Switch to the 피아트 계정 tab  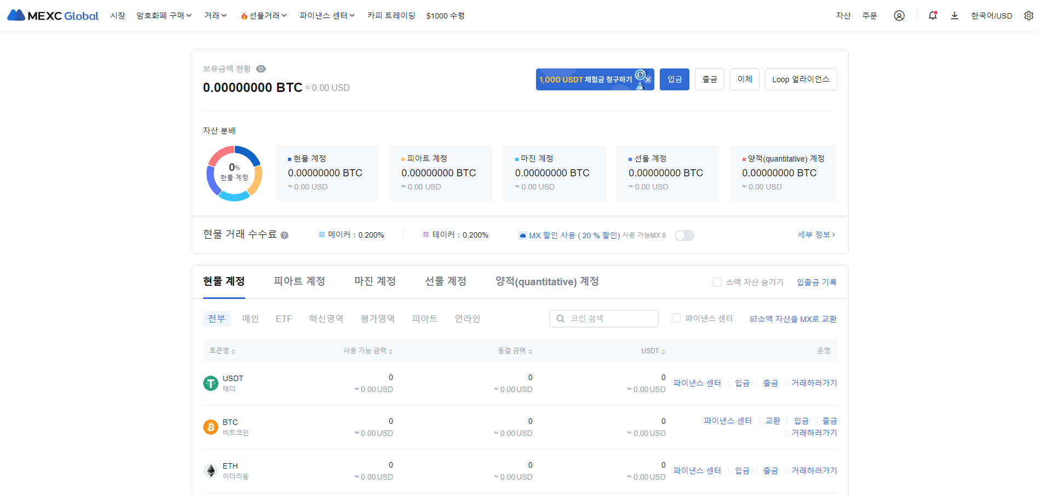pos(299,281)
